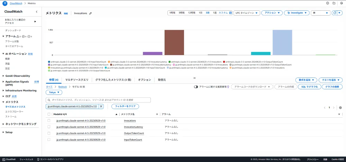Check the InvocationLatency metric row checkbox
The image size is (346, 162).
pos(49,127)
